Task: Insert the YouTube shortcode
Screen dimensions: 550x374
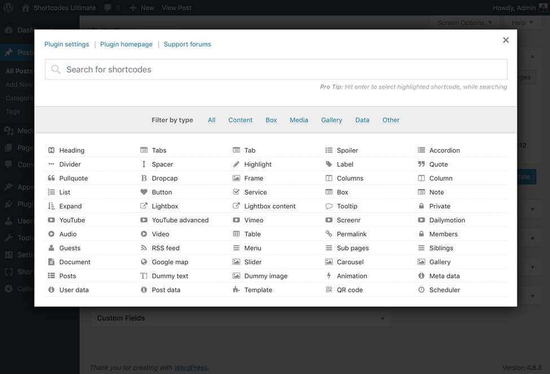Action: (73, 220)
